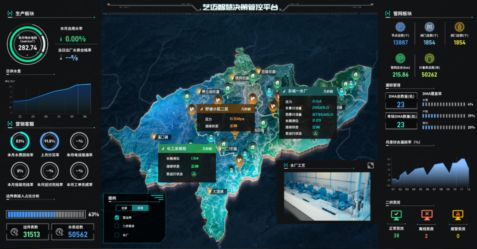This screenshot has width=477, height=249.
Task: Uncheck the 营业所 legend checkbox
Action: coord(117,217)
